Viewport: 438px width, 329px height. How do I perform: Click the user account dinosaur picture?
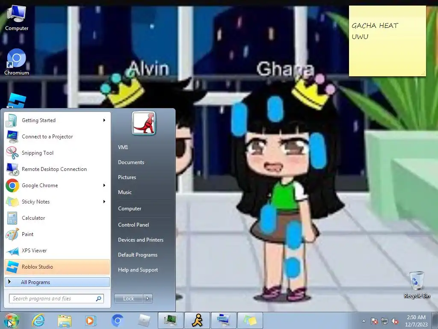(x=144, y=123)
